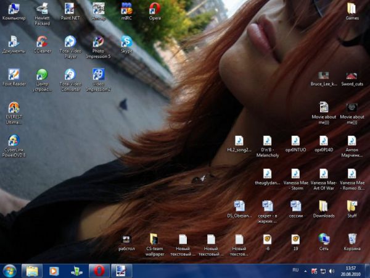Launch CCleaner from the desktop
Image resolution: width=370 pixels, height=278 pixels.
click(x=41, y=42)
